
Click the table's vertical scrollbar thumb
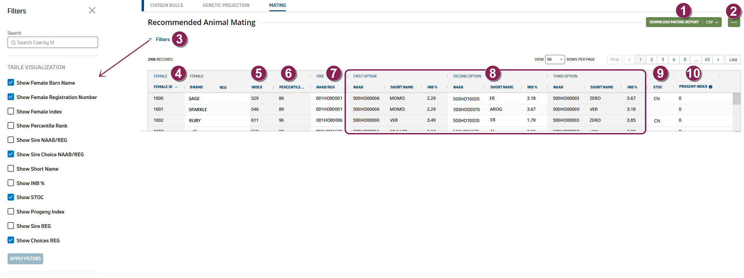[736, 99]
